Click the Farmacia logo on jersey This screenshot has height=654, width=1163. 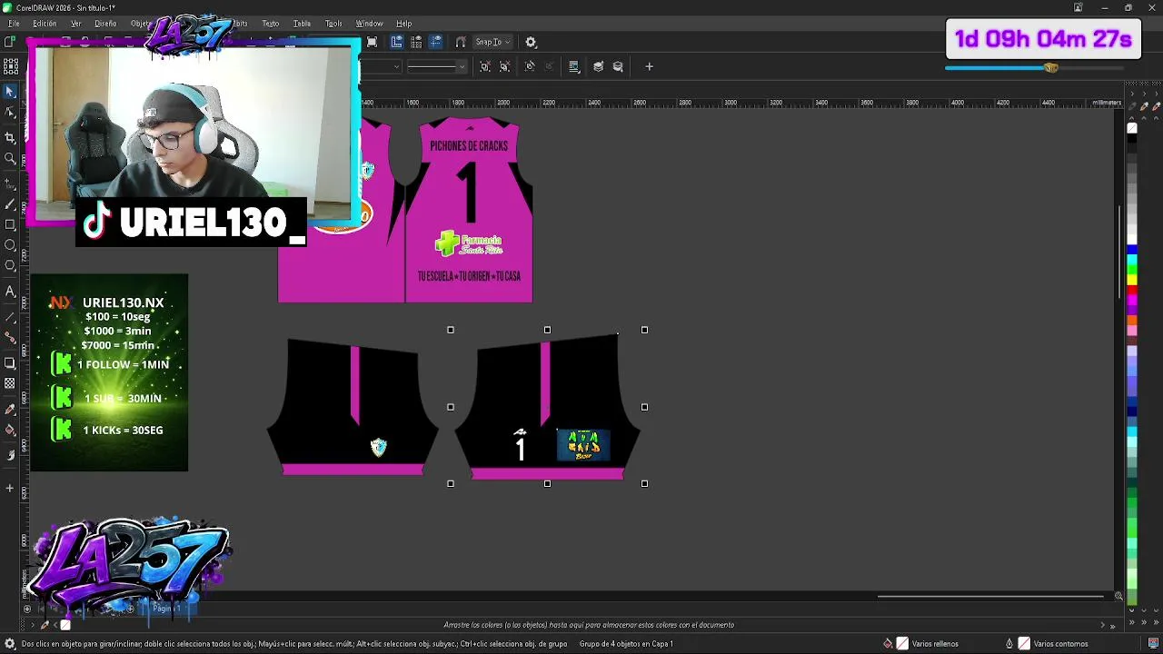469,243
